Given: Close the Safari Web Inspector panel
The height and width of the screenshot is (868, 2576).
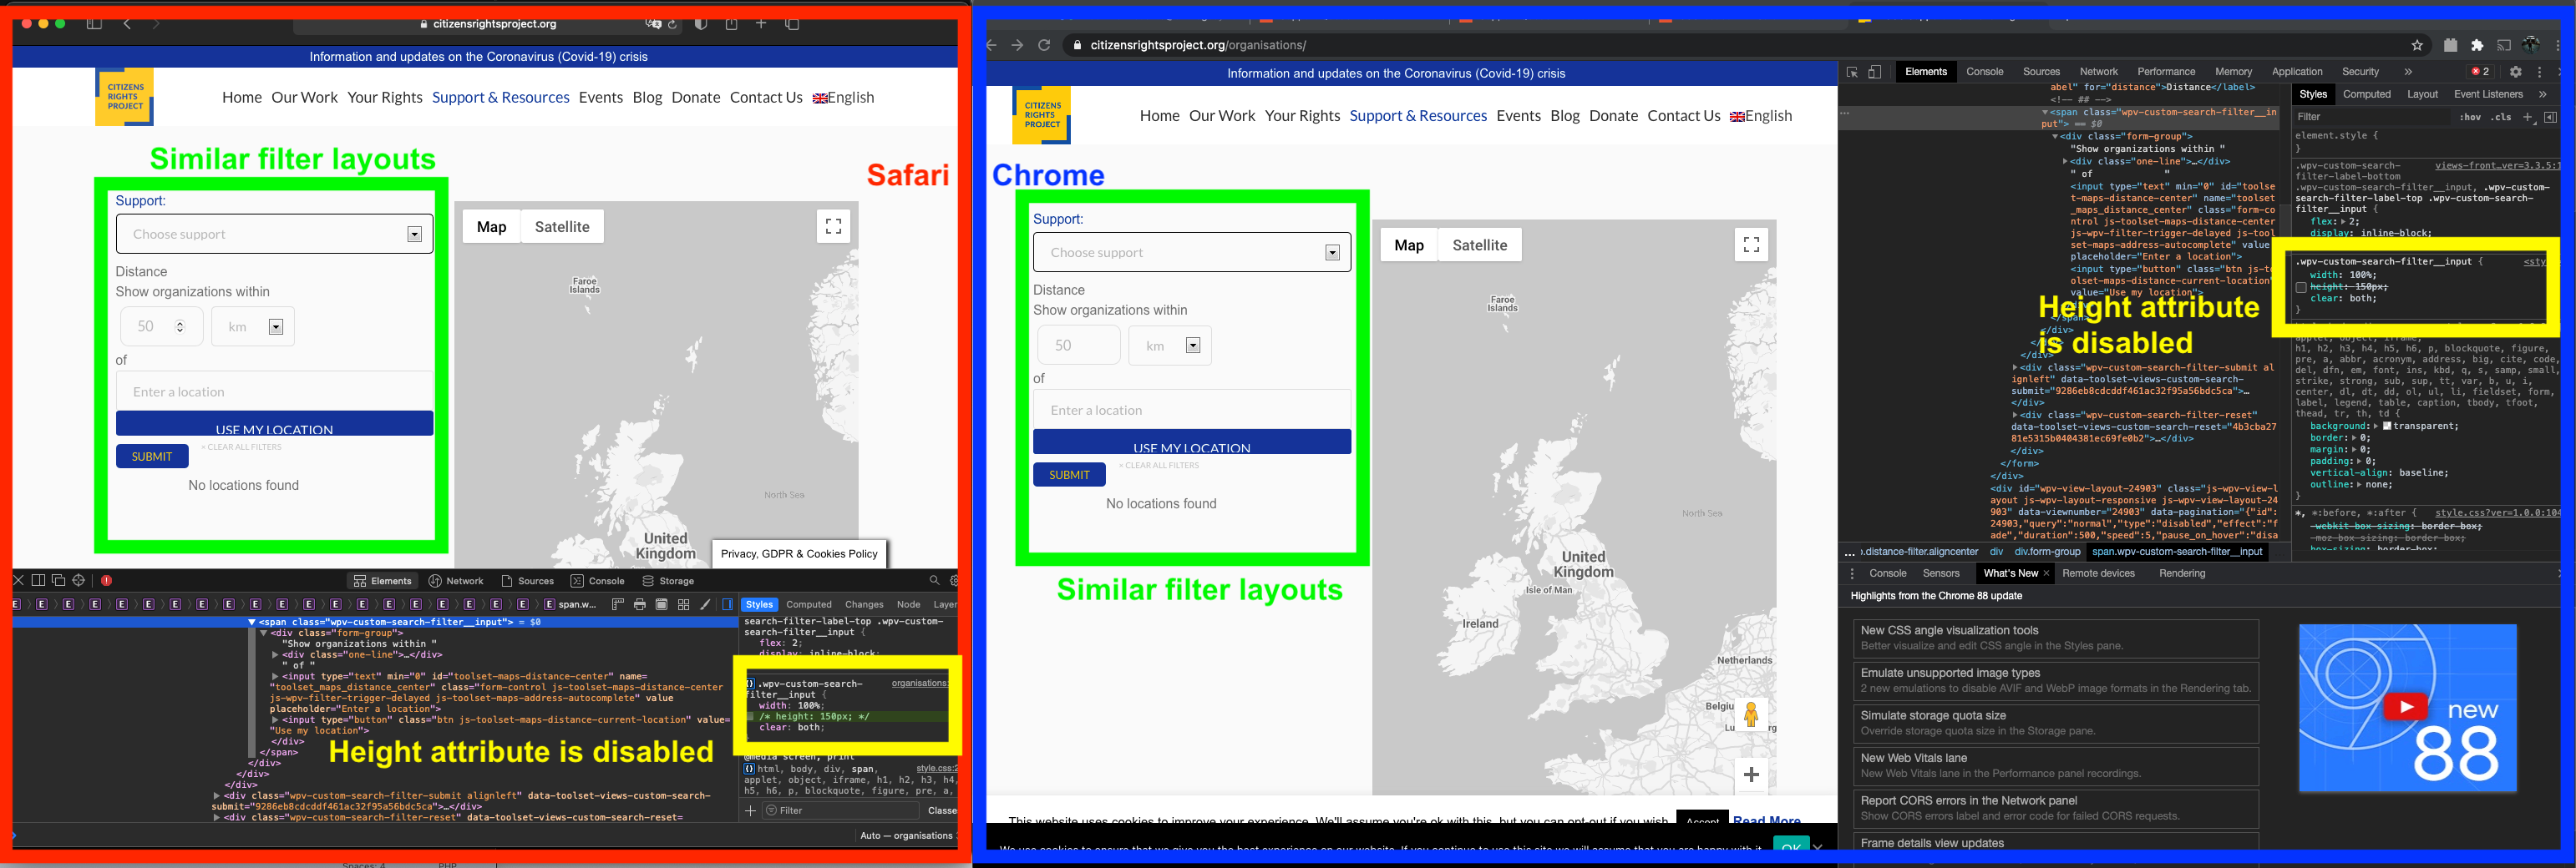Looking at the screenshot, I should tap(18, 580).
